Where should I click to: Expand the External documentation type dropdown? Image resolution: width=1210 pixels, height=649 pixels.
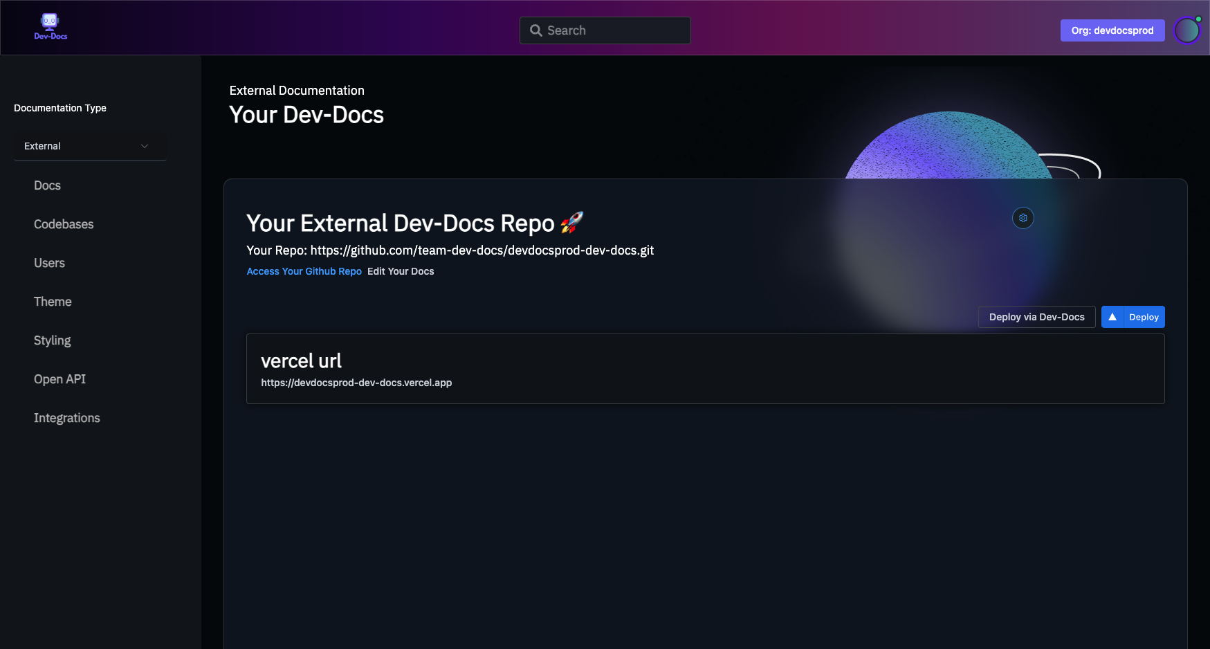click(x=90, y=146)
